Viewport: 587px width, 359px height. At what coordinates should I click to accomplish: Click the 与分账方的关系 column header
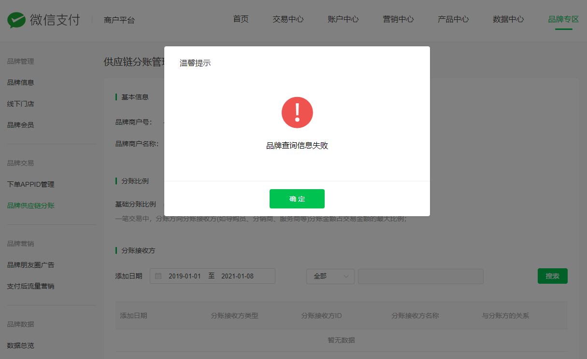(x=505, y=316)
